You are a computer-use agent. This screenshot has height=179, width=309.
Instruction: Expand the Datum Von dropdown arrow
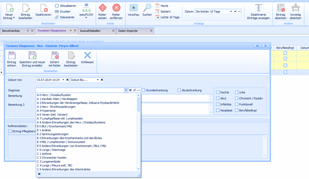tap(63, 80)
